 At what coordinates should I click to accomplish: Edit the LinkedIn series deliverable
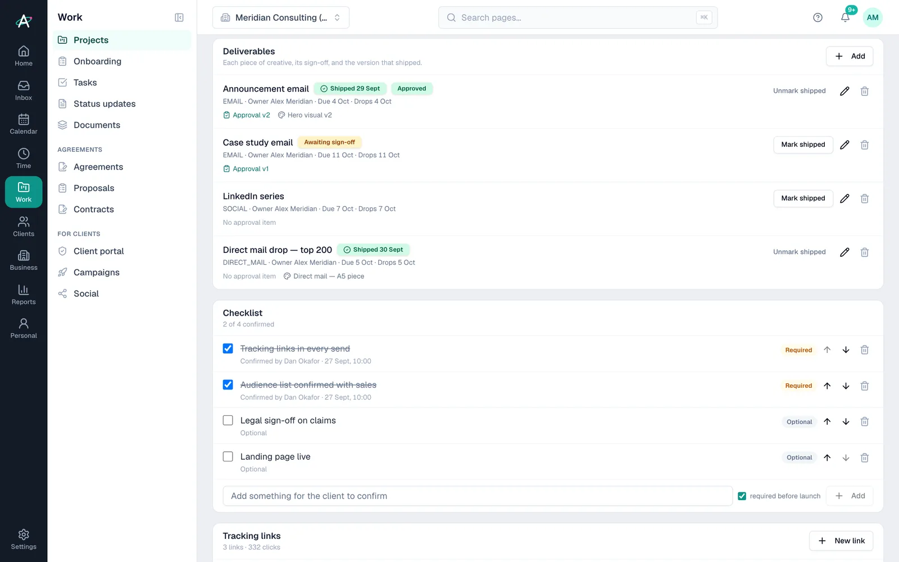pos(844,198)
